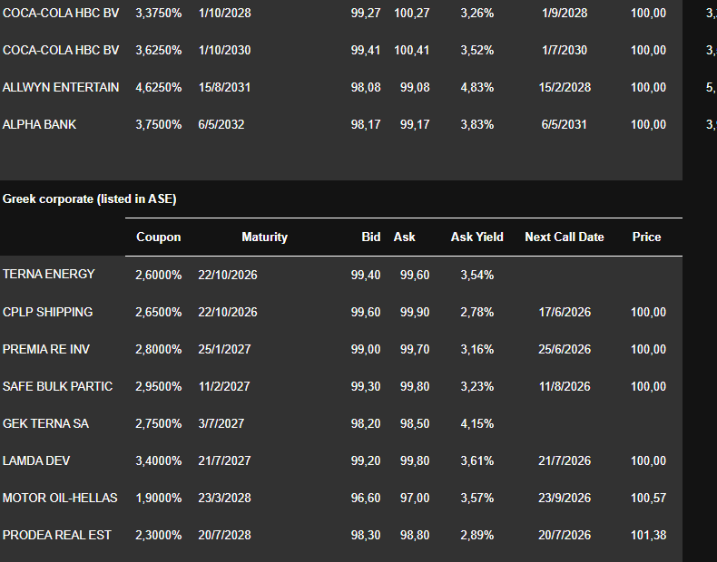This screenshot has width=717, height=562.
Task: Select PREMIA RE INV bid 99,00
Action: [366, 349]
